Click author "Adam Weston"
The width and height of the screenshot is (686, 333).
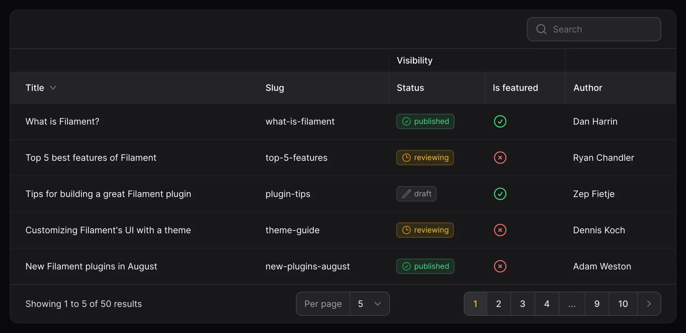click(x=602, y=266)
